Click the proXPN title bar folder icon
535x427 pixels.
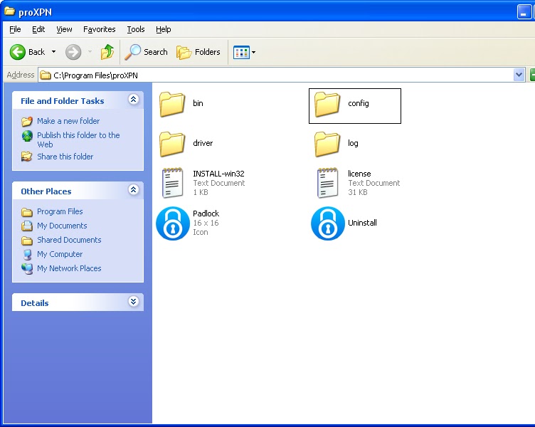pos(9,11)
